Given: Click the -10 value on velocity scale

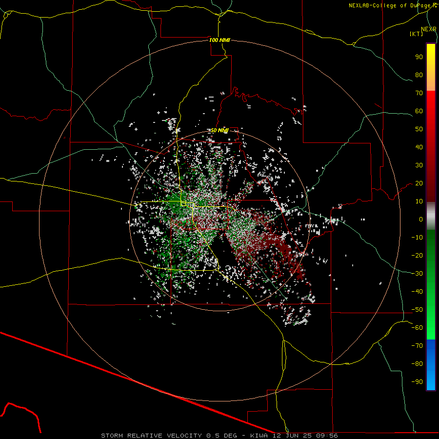Looking at the screenshot, I should pos(417,238).
